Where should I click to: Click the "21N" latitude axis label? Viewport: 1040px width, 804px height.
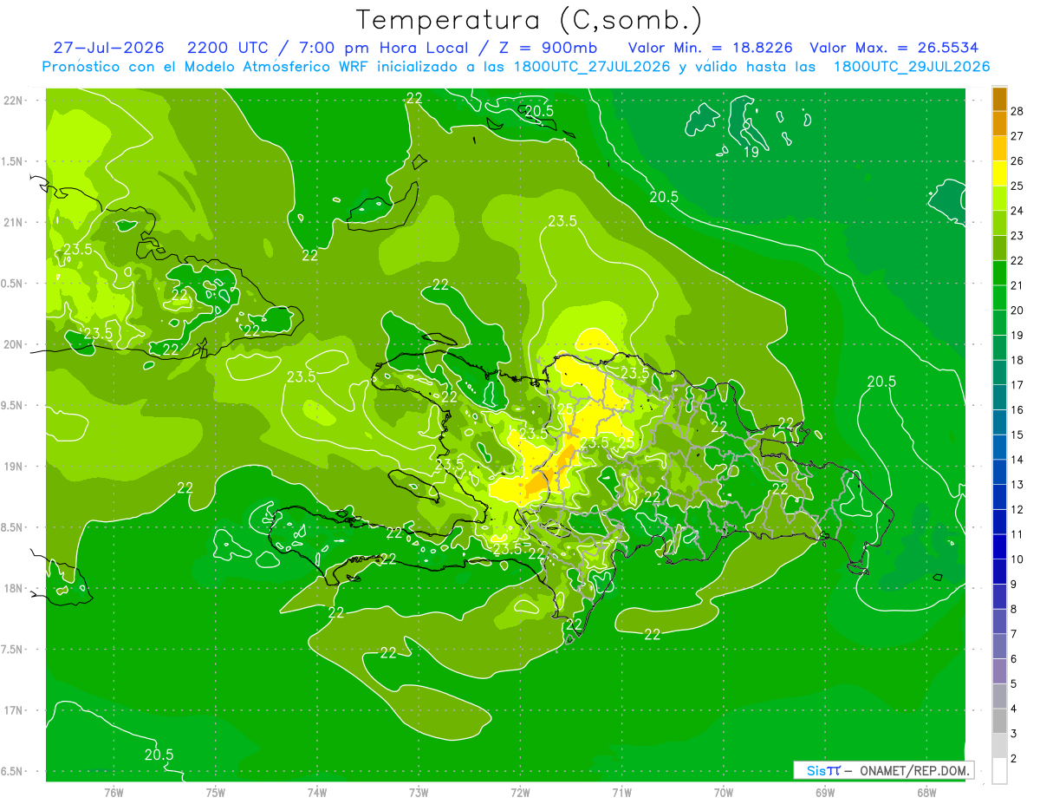tap(13, 222)
